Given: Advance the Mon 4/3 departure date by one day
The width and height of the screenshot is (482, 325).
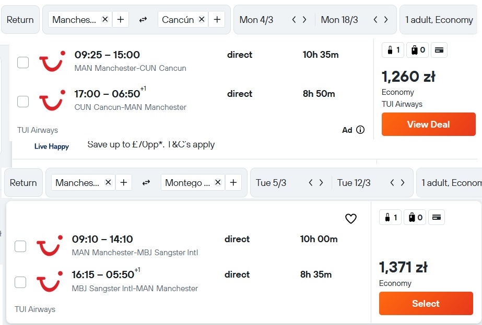Looking at the screenshot, I should coord(304,20).
